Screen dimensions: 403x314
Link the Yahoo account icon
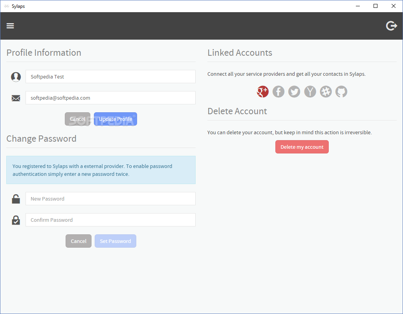[310, 92]
